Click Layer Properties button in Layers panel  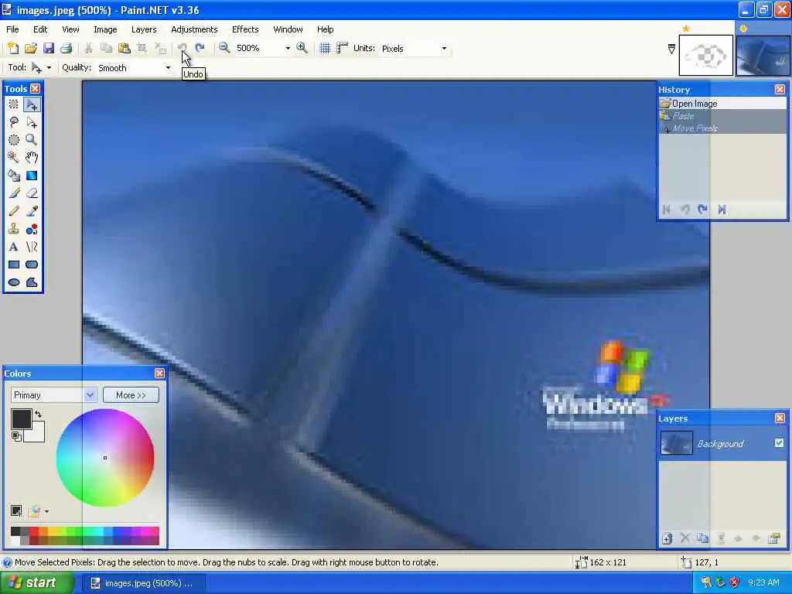pyautogui.click(x=773, y=538)
